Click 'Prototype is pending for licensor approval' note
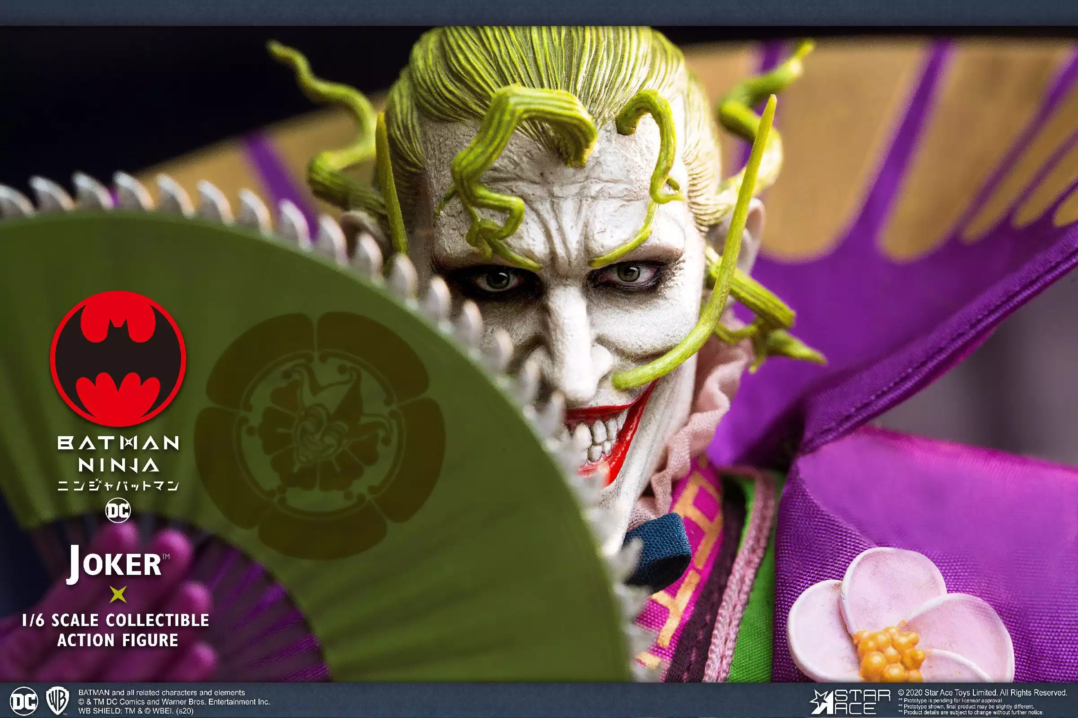The image size is (1078, 718). coord(950,700)
